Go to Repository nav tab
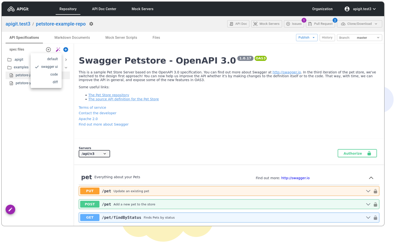The image size is (403, 244). [68, 9]
